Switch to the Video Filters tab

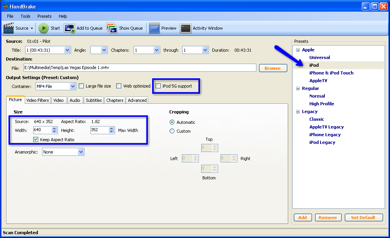(37, 100)
